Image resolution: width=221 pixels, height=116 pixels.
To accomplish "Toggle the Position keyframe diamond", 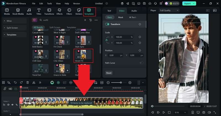I will pos(140,51).
